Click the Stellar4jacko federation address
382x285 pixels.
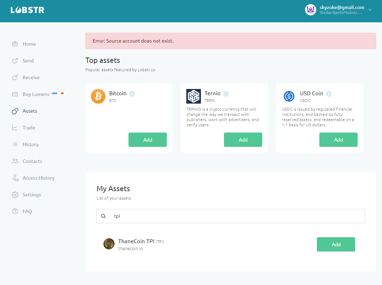341,13
